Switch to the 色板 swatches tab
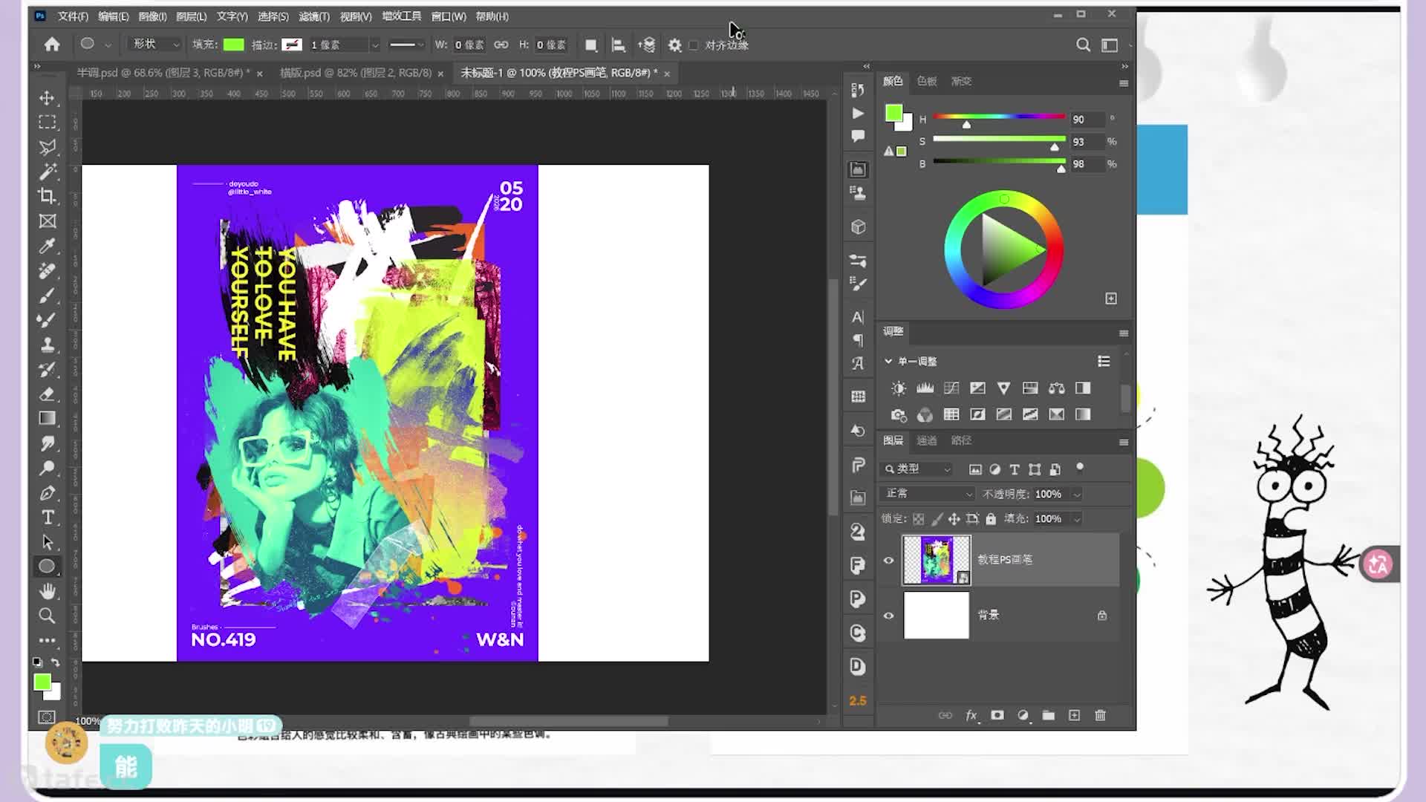The height and width of the screenshot is (802, 1426). click(x=926, y=81)
